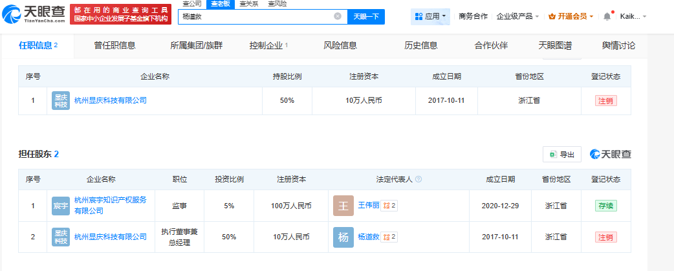Open the 天眼图谱 tab

(555, 45)
